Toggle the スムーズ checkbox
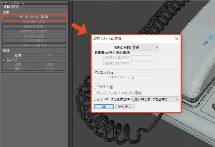The image size is (215, 147). pos(4,60)
